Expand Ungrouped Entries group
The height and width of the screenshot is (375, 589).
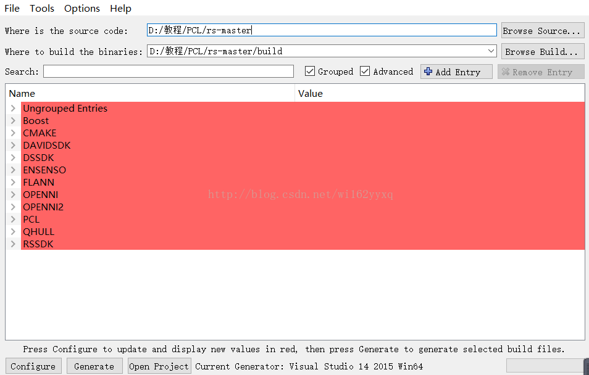tap(13, 108)
